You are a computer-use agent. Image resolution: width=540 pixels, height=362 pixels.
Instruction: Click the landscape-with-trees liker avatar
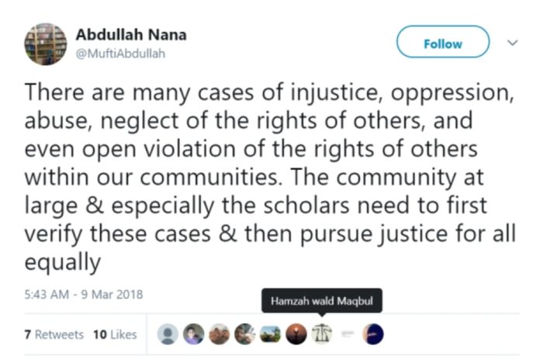270,334
